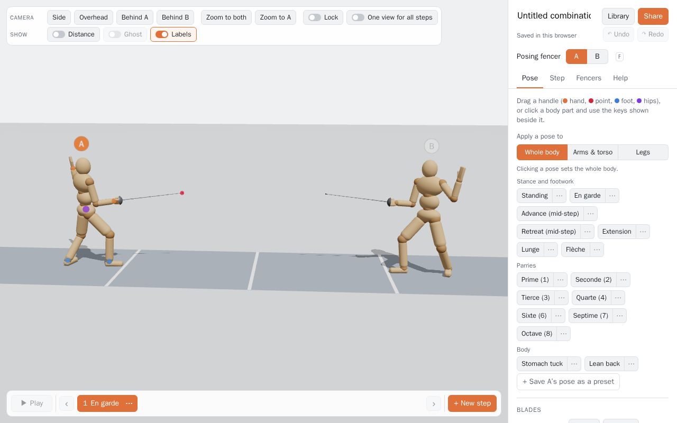The width and height of the screenshot is (677, 423).
Task: Open options for the Lunge pose
Action: (551, 250)
